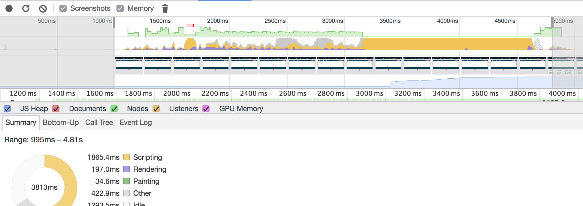This screenshot has height=206, width=583.
Task: Toggle the blue JS Heap checkbox
Action: pos(8,109)
